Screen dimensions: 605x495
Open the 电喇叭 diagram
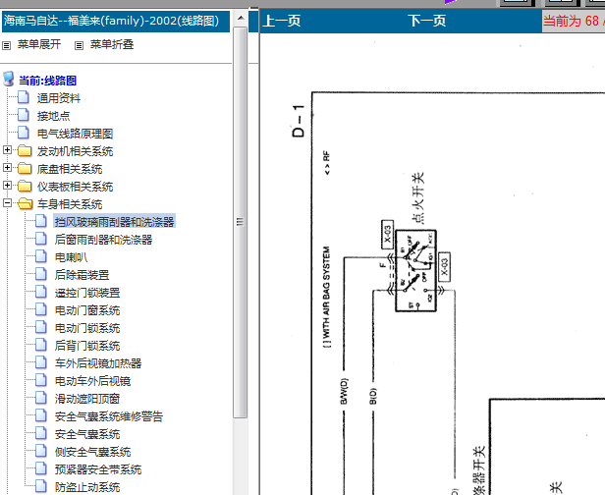point(71,257)
